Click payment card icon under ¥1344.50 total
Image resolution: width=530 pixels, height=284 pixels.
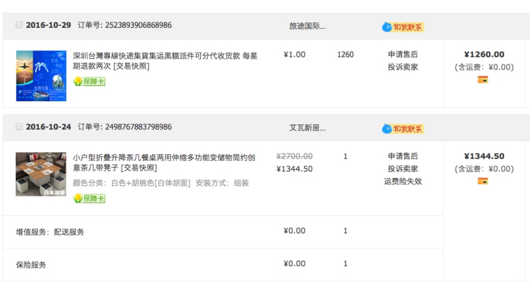coord(483,181)
